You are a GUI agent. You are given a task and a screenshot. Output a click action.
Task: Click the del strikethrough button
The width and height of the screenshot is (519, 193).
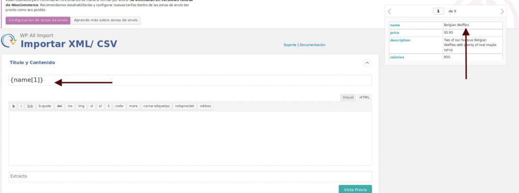point(59,106)
